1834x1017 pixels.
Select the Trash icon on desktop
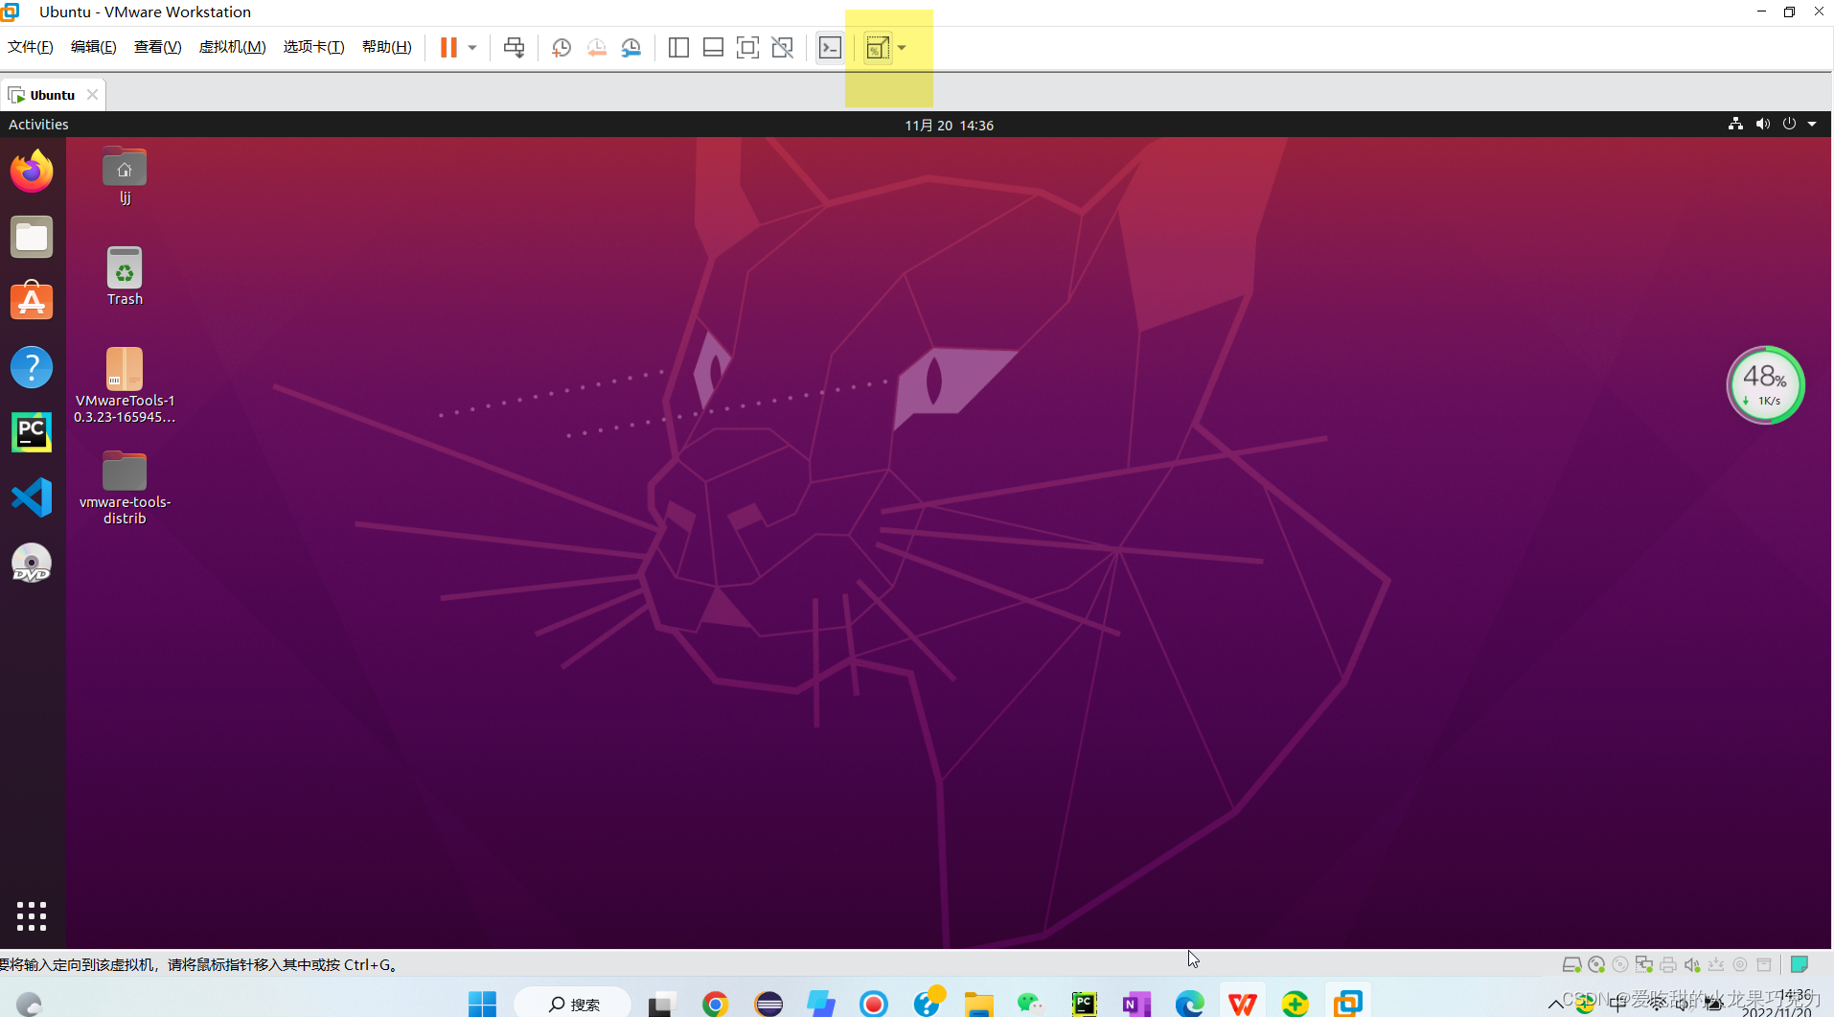pyautogui.click(x=125, y=276)
